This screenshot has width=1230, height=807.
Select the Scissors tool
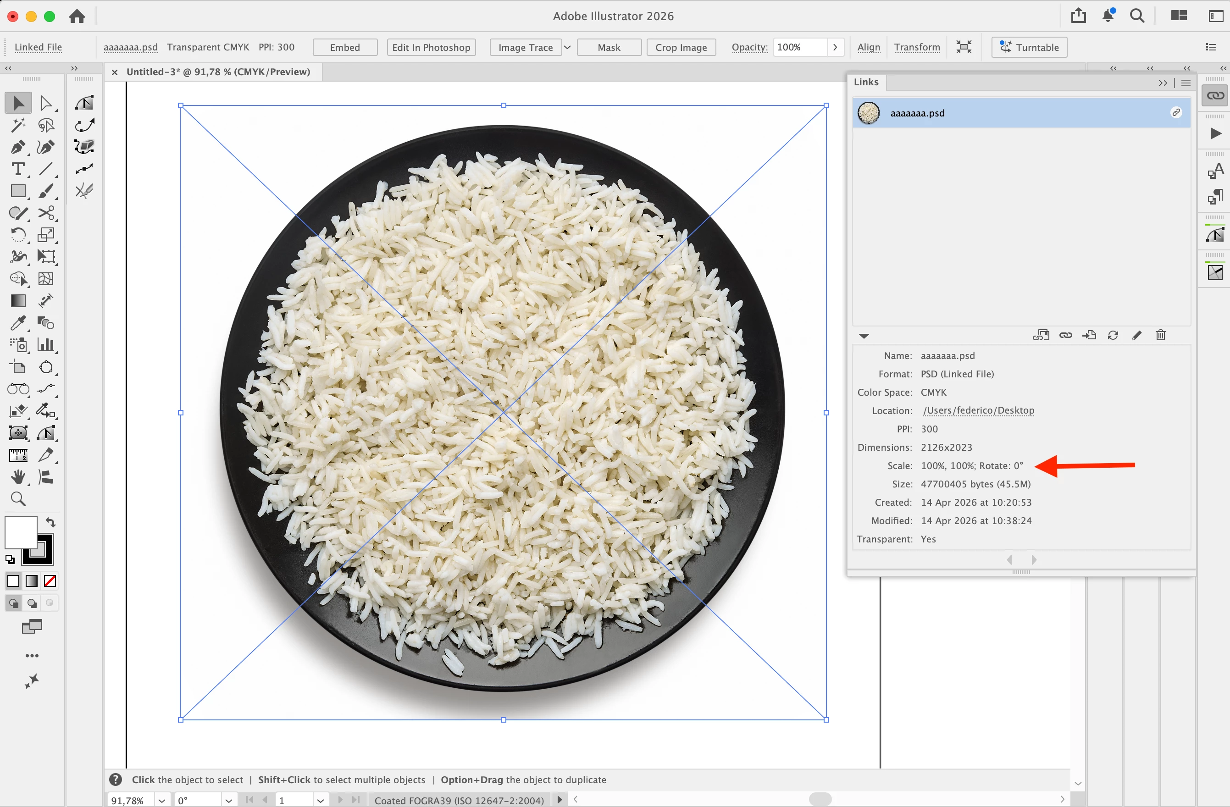(46, 213)
